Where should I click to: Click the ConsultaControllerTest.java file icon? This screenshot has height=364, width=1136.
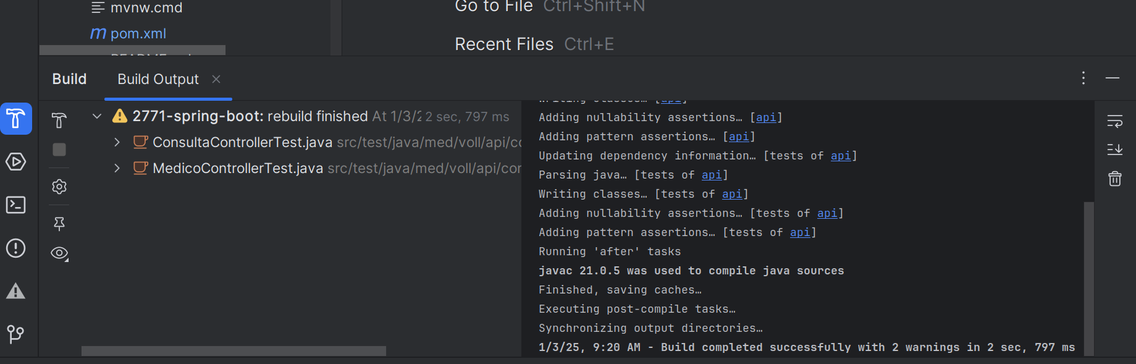pyautogui.click(x=140, y=142)
